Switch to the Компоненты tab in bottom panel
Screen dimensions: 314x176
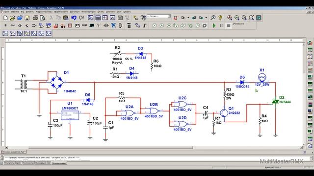pos(28,163)
